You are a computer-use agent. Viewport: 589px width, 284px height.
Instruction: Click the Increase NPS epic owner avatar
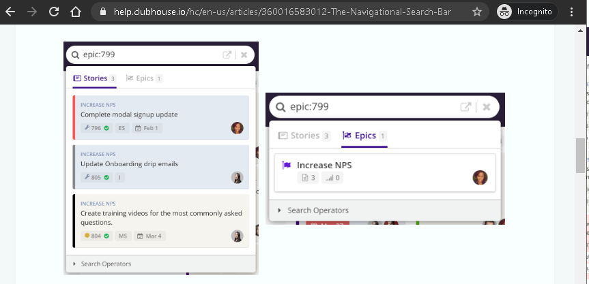[x=480, y=178]
